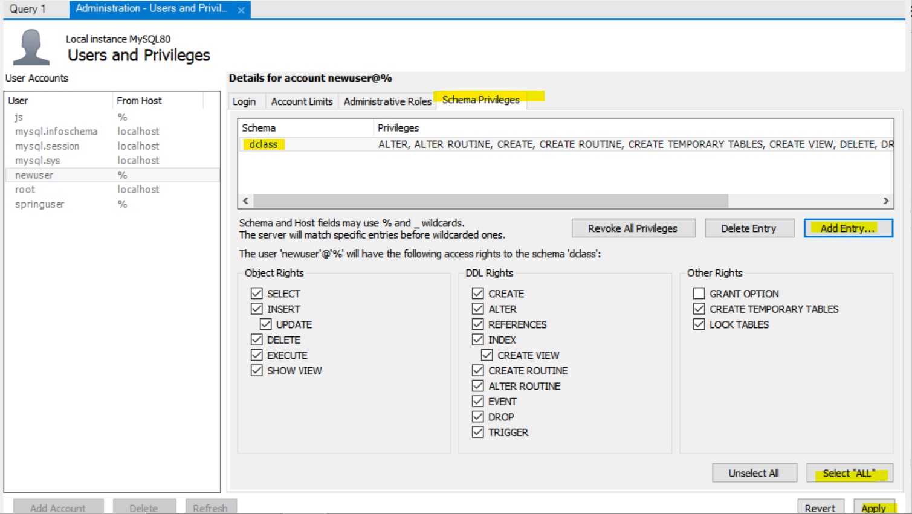The image size is (912, 514).
Task: Uncheck the TRIGGER DDL right
Action: pos(477,432)
